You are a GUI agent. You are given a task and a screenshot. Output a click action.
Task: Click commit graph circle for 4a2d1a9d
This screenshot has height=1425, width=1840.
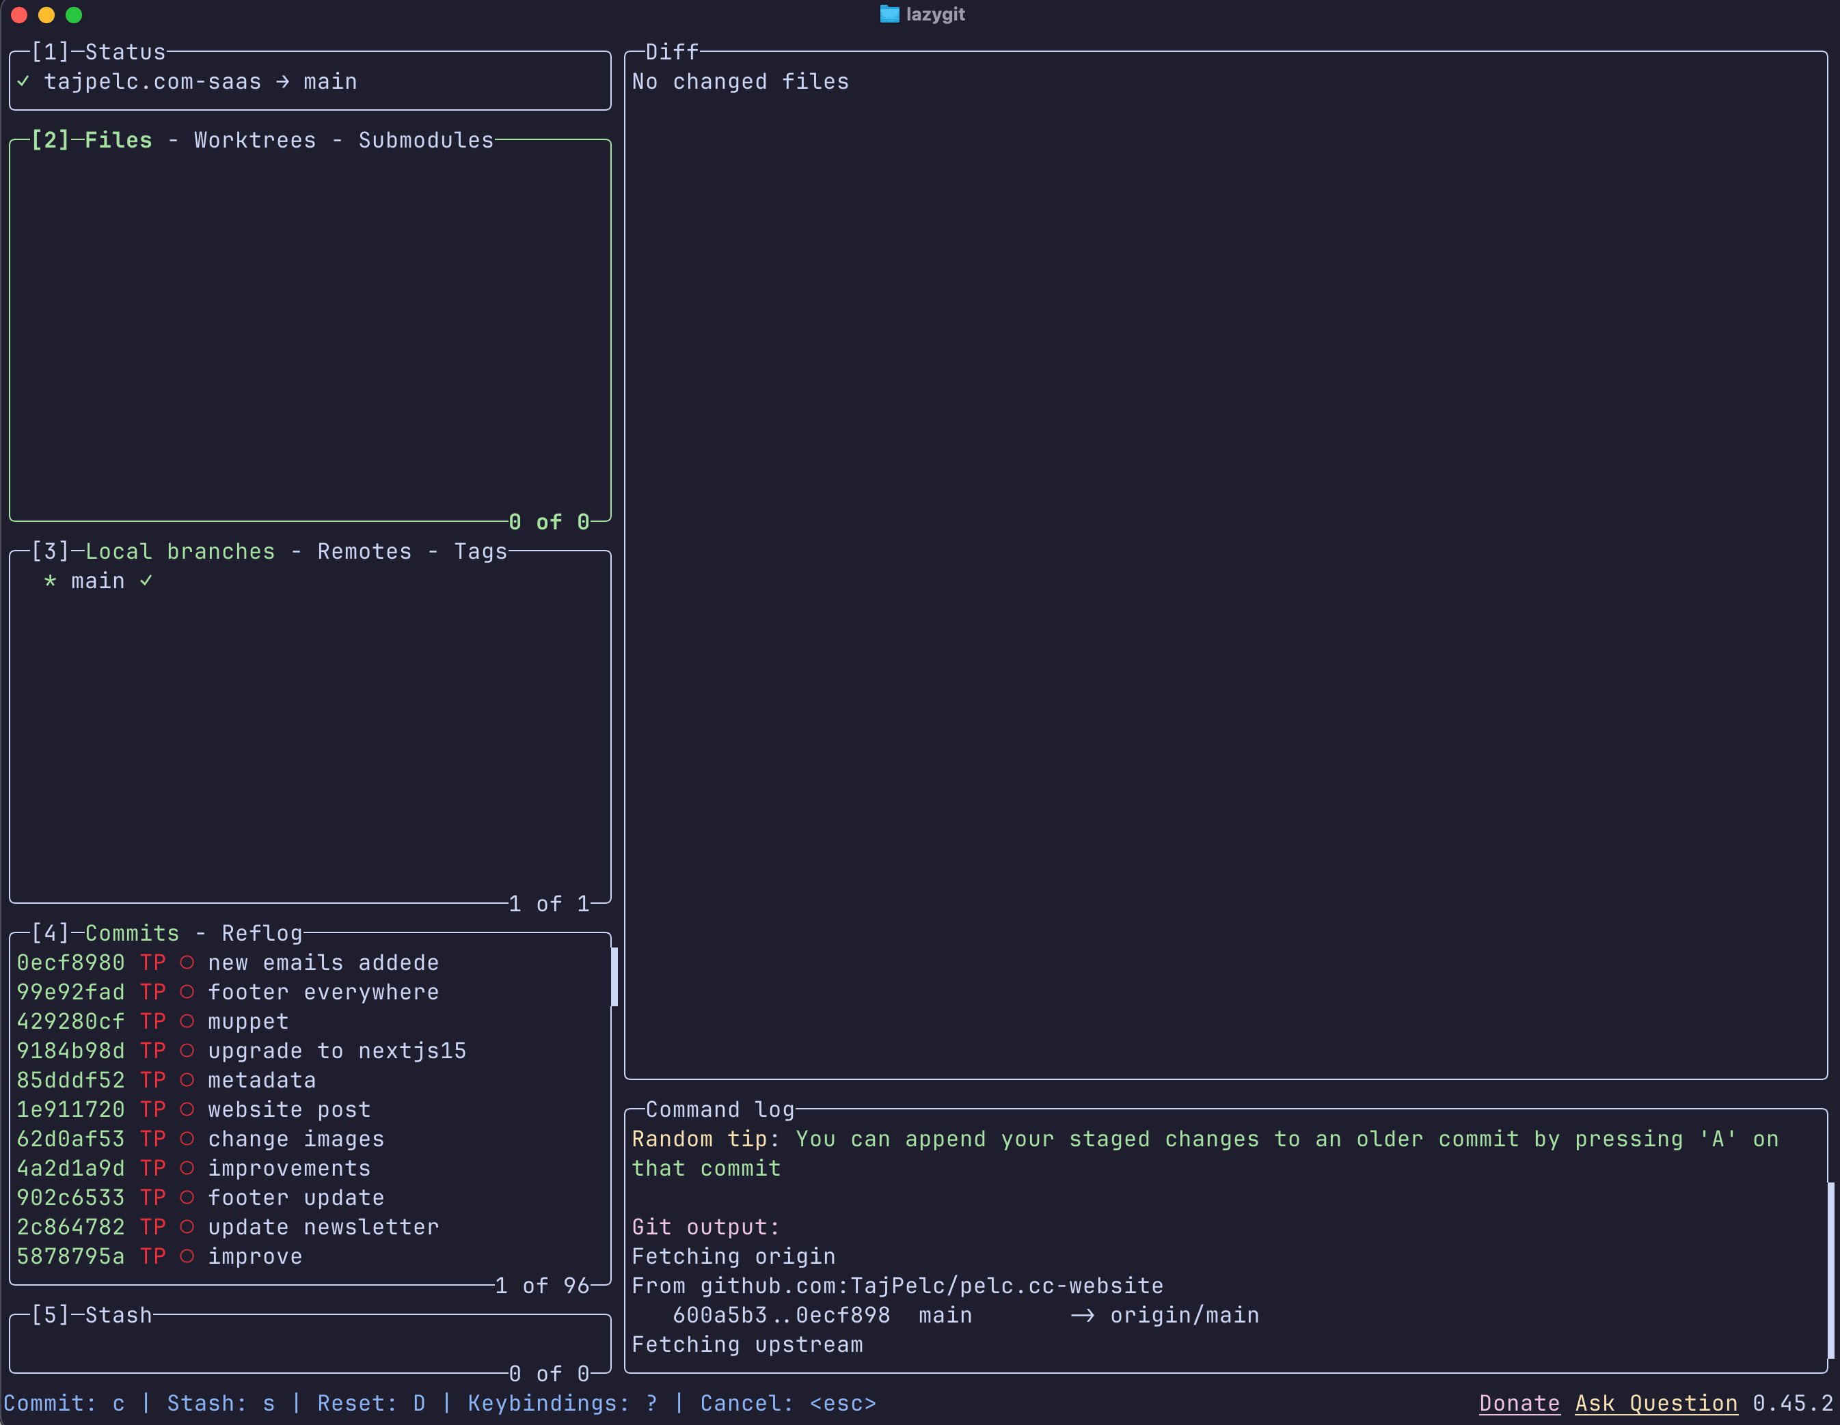(187, 1168)
